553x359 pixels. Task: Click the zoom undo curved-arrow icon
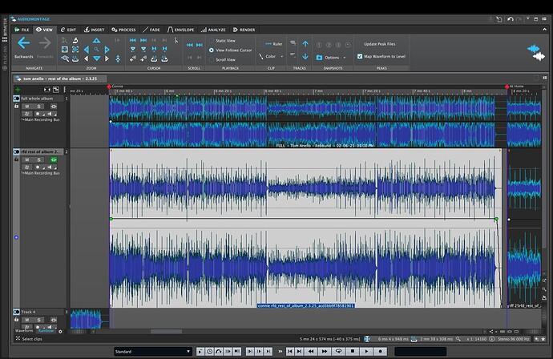pos(75,40)
